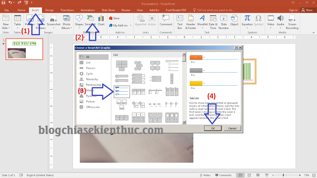Toggle the Notes pane
Image resolution: width=317 pixels, height=178 pixels.
pos(205,175)
